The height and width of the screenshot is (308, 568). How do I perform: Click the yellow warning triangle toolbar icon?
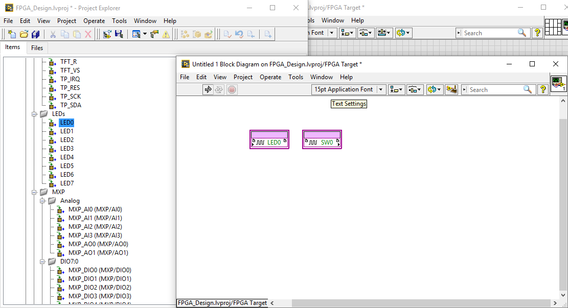pyautogui.click(x=166, y=34)
